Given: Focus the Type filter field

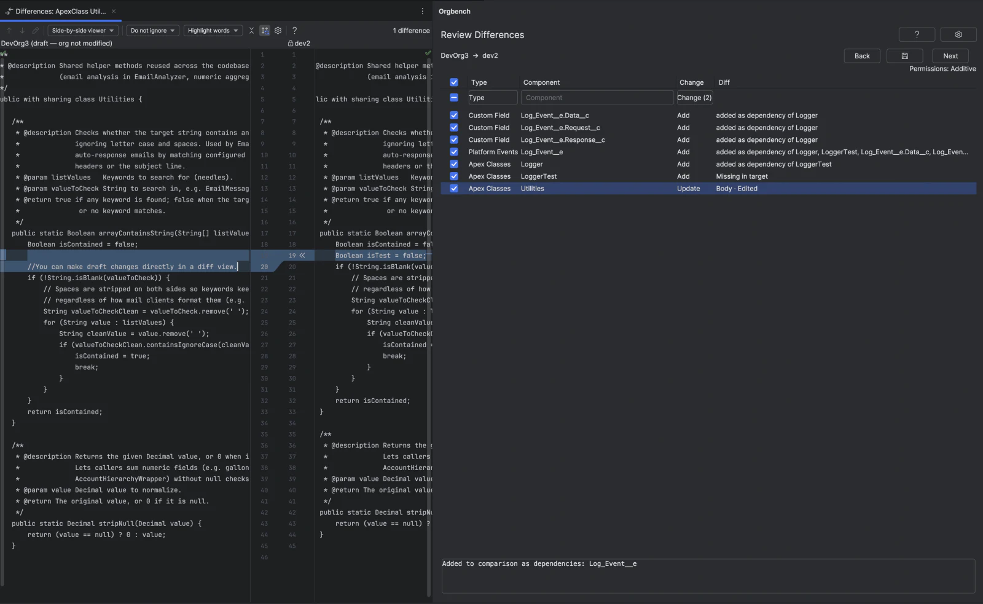Looking at the screenshot, I should tap(493, 98).
